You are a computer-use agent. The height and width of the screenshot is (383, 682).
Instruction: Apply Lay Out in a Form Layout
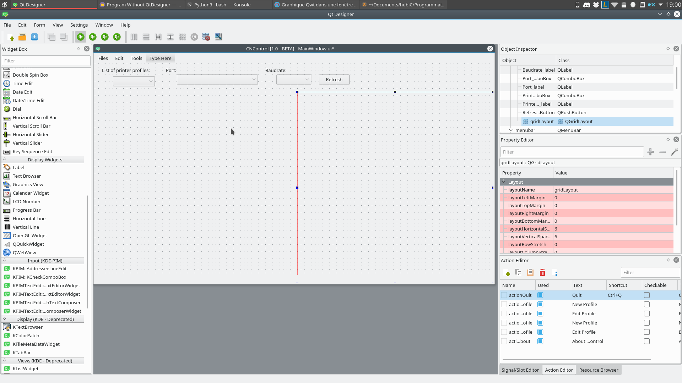pyautogui.click(x=194, y=37)
